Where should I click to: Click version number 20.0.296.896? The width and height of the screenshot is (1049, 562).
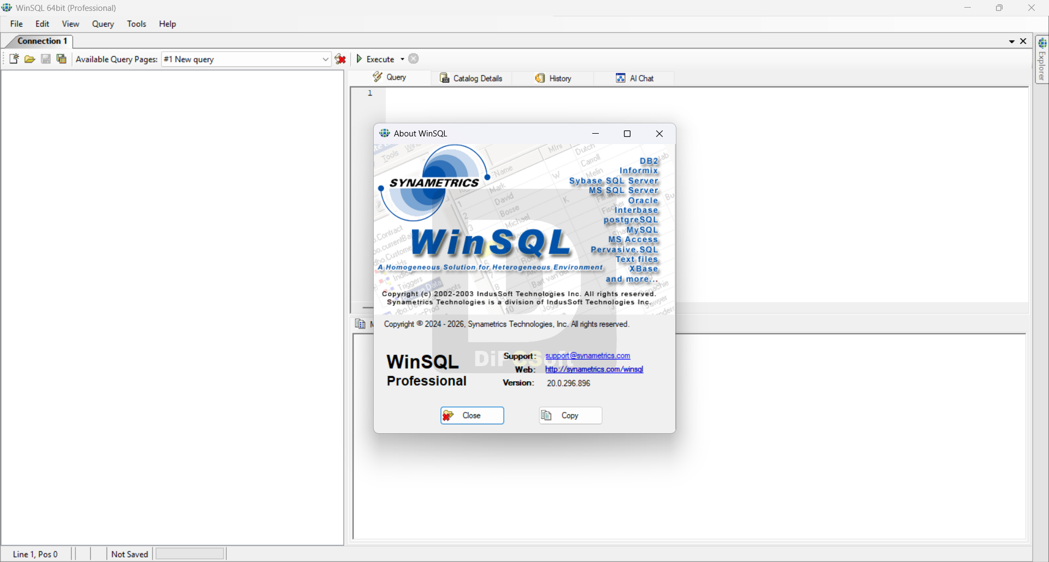pyautogui.click(x=568, y=383)
